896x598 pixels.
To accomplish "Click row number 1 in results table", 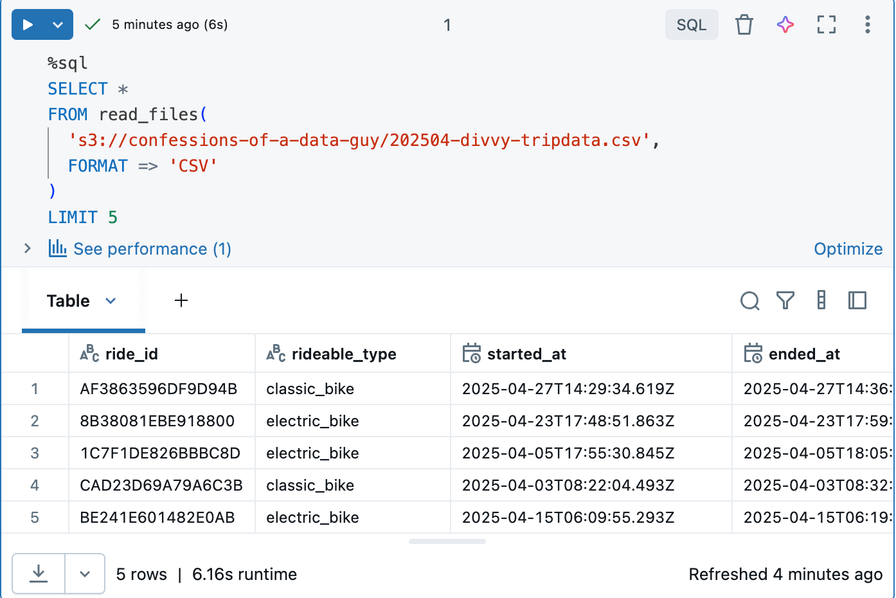I will pos(35,388).
